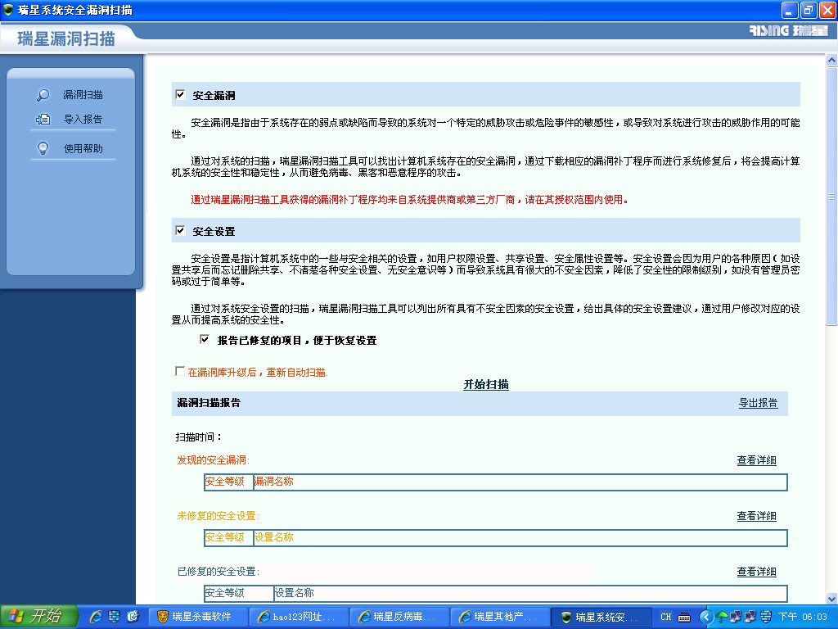Uncheck the 安全漏洞 checkbox

point(180,95)
